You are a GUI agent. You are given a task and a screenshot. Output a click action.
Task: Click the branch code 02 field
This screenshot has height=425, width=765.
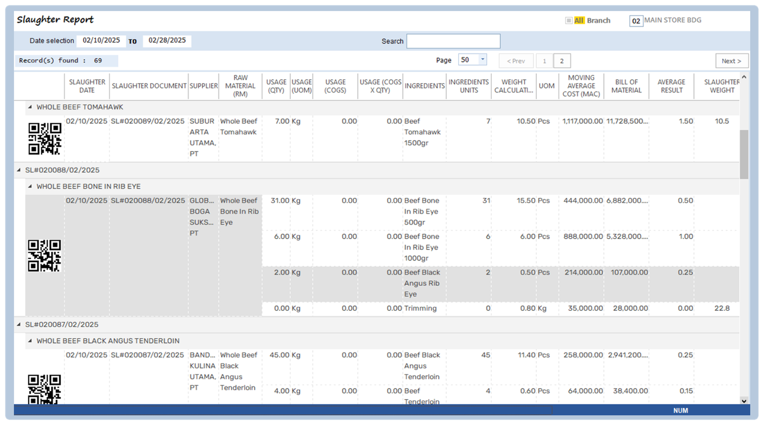636,21
